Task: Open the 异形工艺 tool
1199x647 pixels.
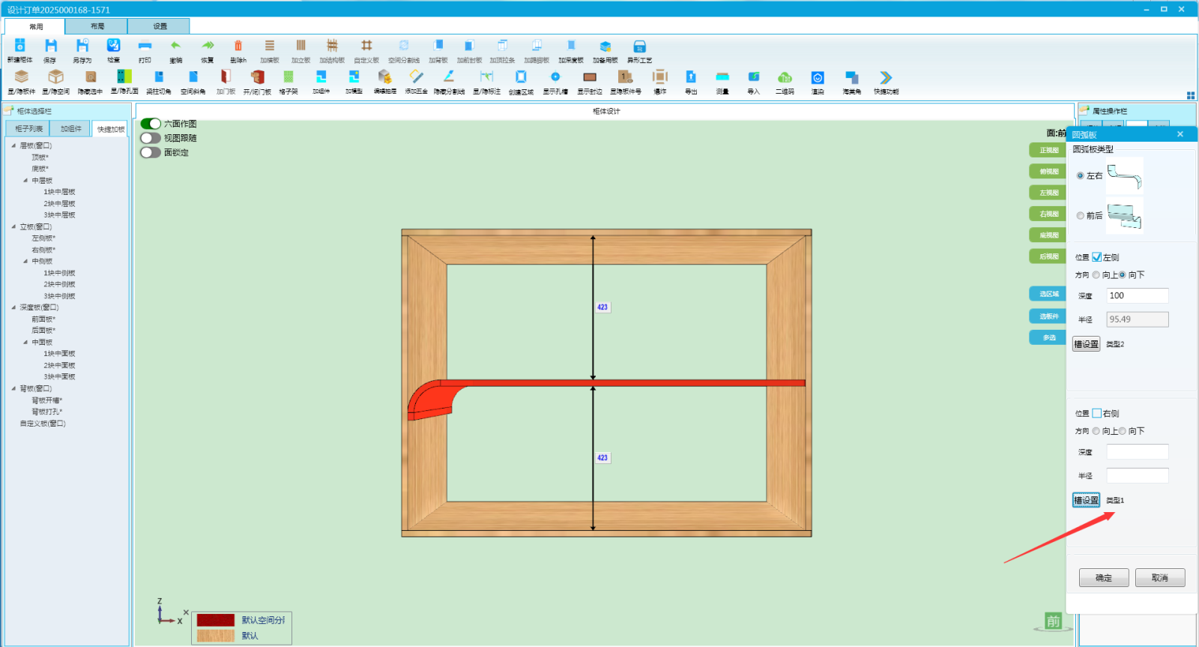Action: pyautogui.click(x=639, y=46)
